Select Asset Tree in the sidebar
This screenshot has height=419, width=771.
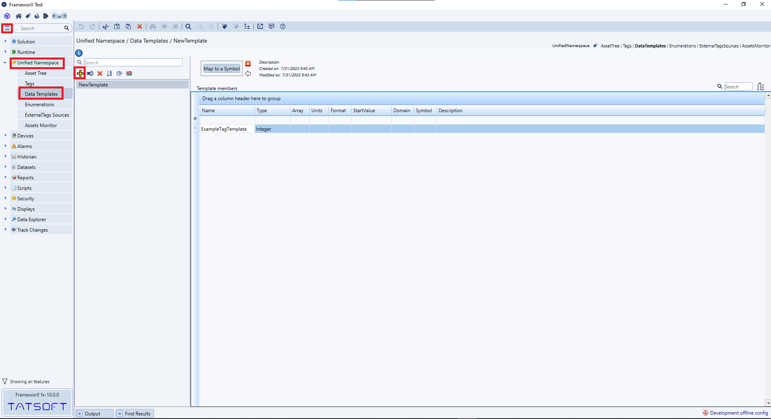(36, 73)
